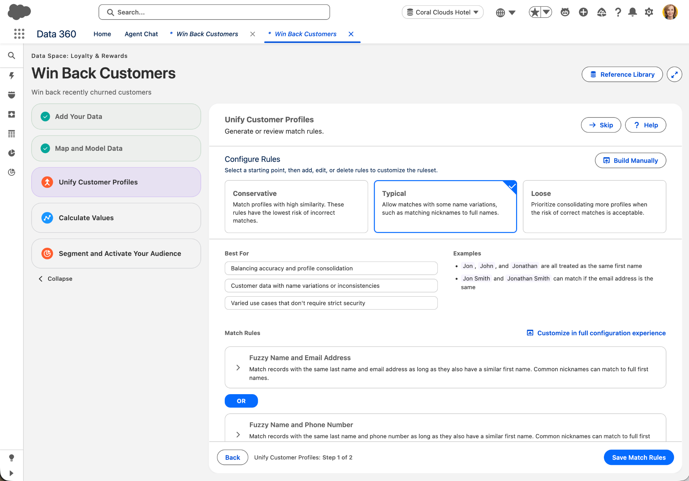The width and height of the screenshot is (689, 481).
Task: Select the Conservative ruleset card
Action: [296, 206]
